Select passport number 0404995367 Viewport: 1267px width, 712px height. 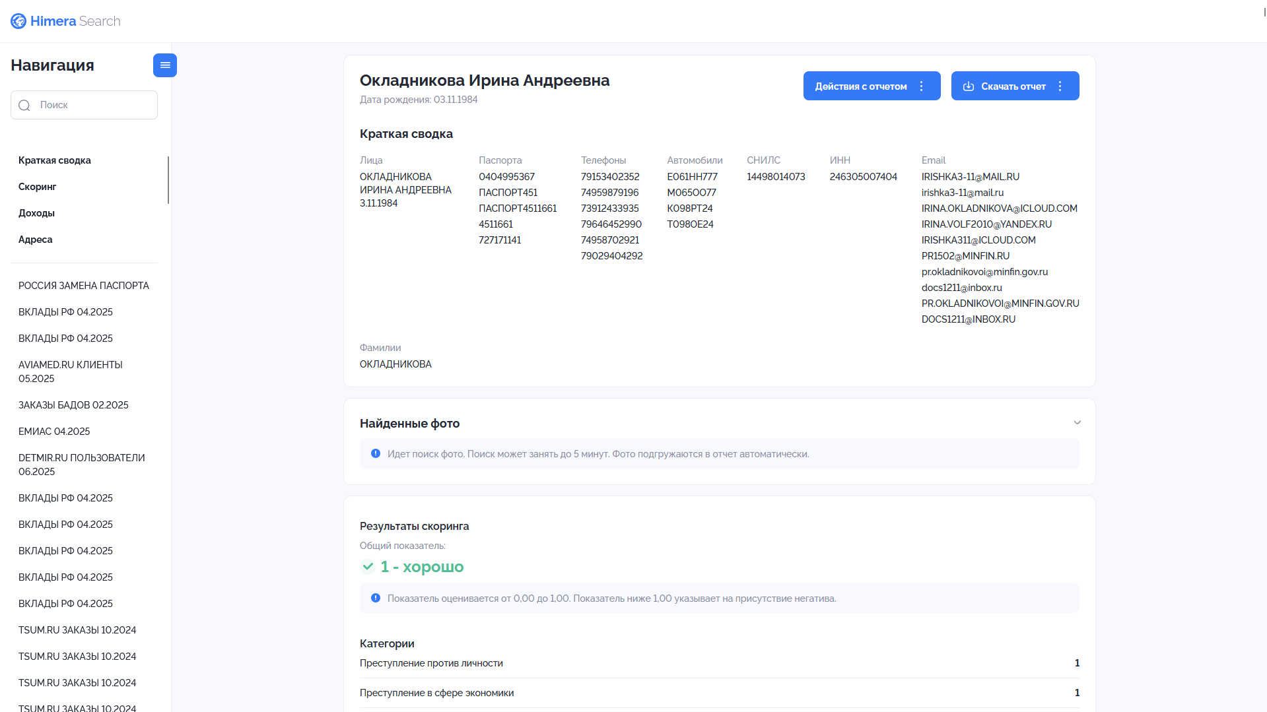tap(507, 177)
